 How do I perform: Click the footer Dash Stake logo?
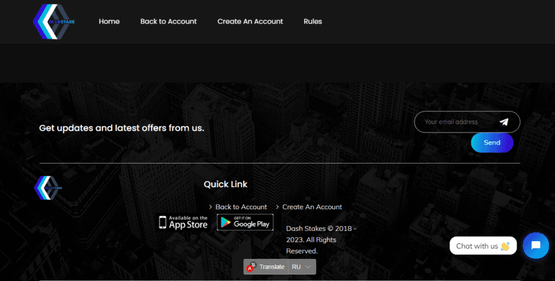48,188
